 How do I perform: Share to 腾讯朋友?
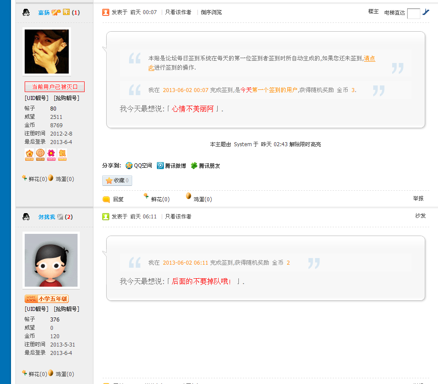click(x=205, y=166)
